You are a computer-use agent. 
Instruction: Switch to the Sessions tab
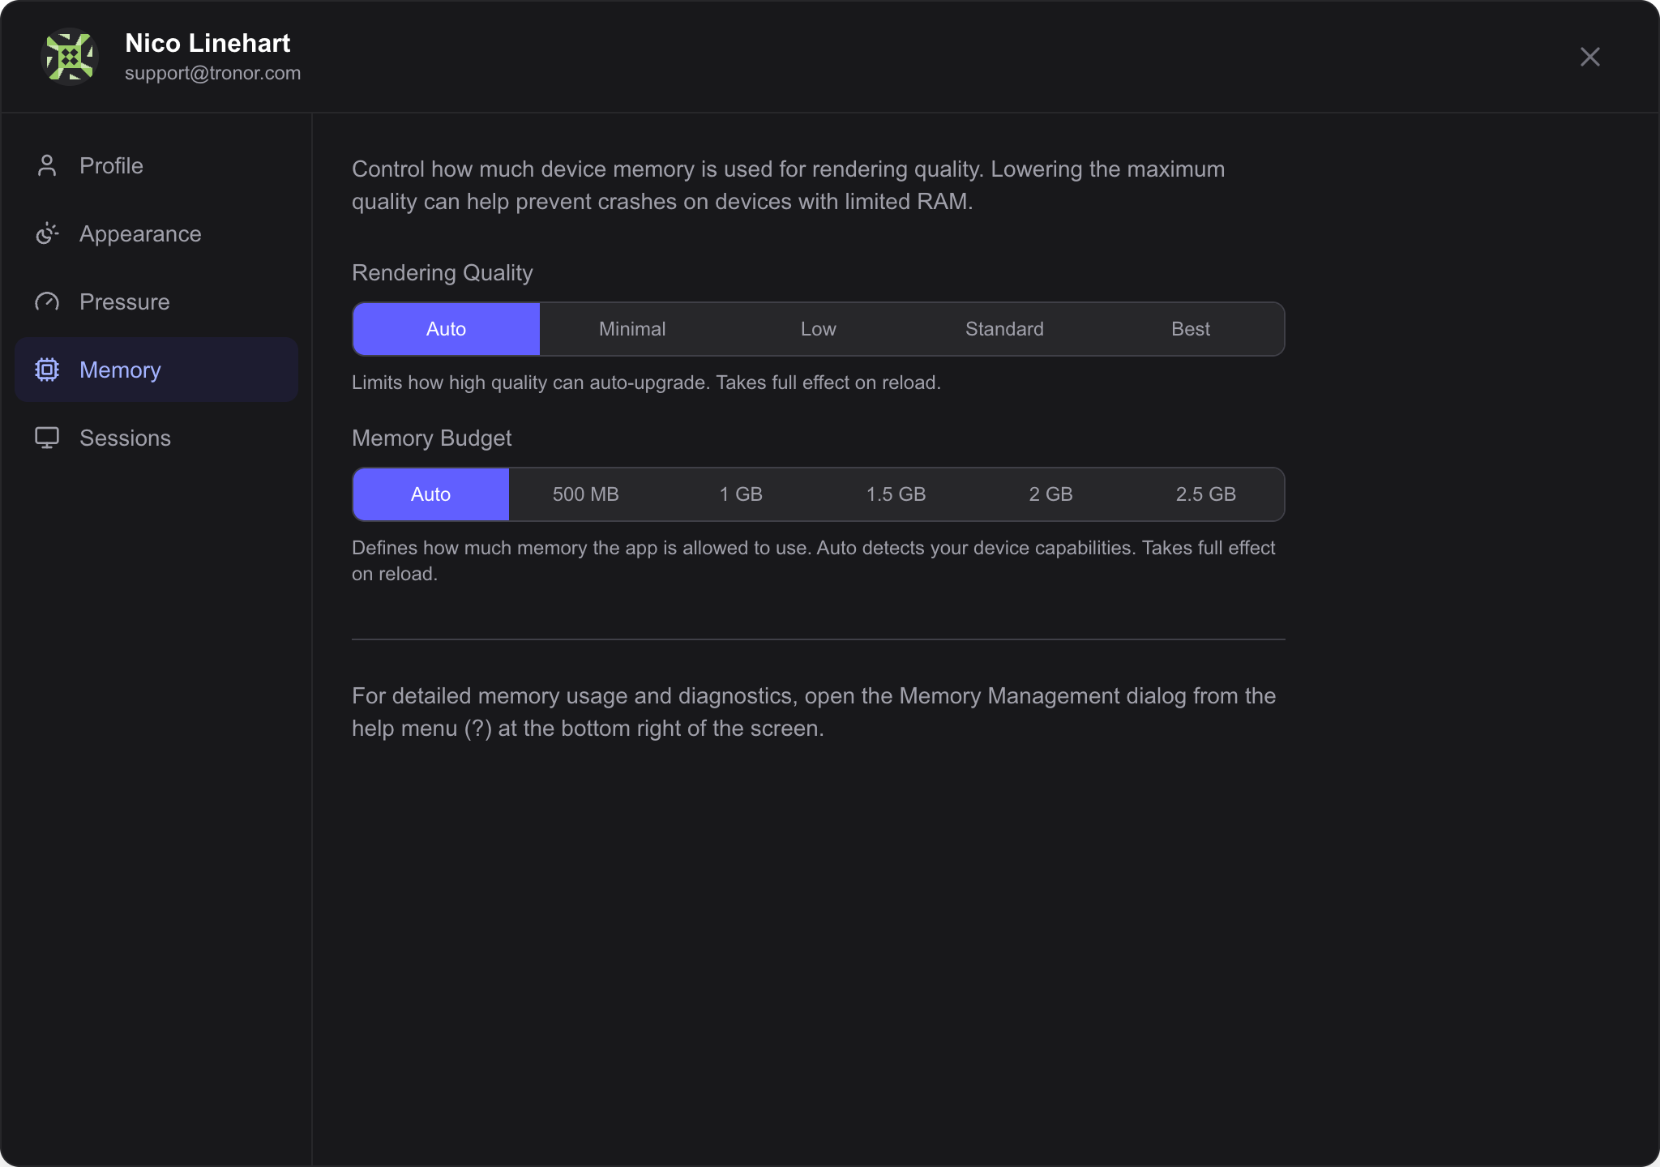click(x=125, y=438)
